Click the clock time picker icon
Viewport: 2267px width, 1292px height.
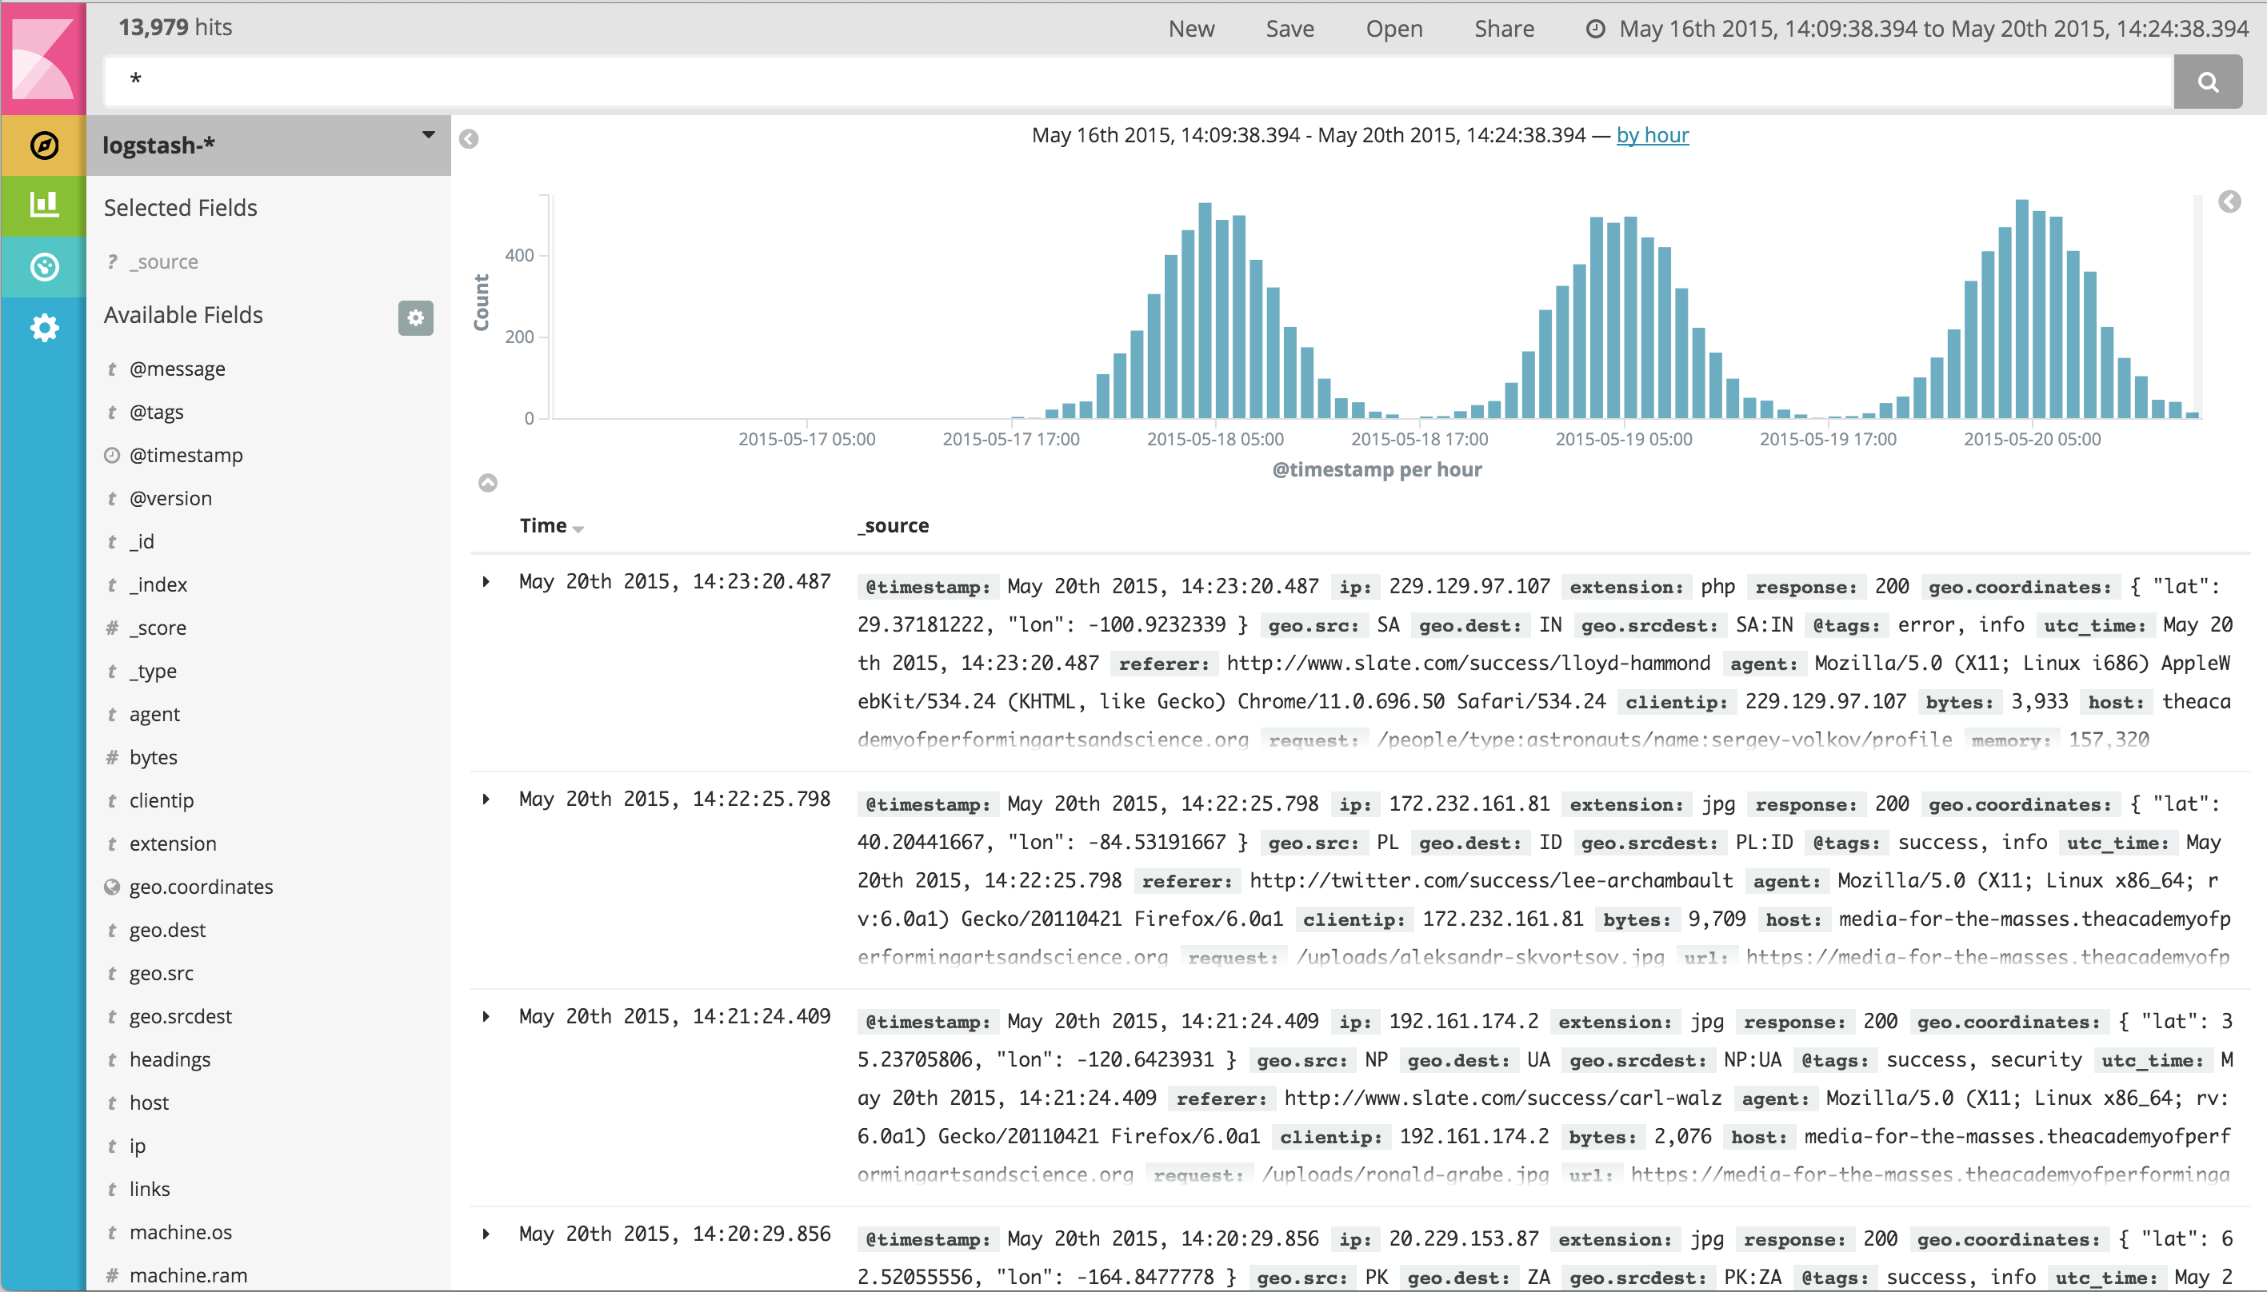1595,30
